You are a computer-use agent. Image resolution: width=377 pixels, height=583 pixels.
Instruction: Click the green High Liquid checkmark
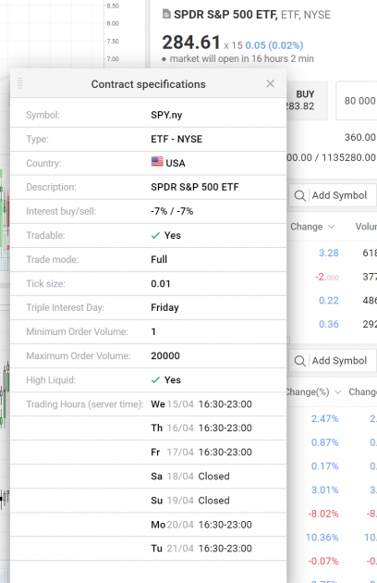pos(155,380)
